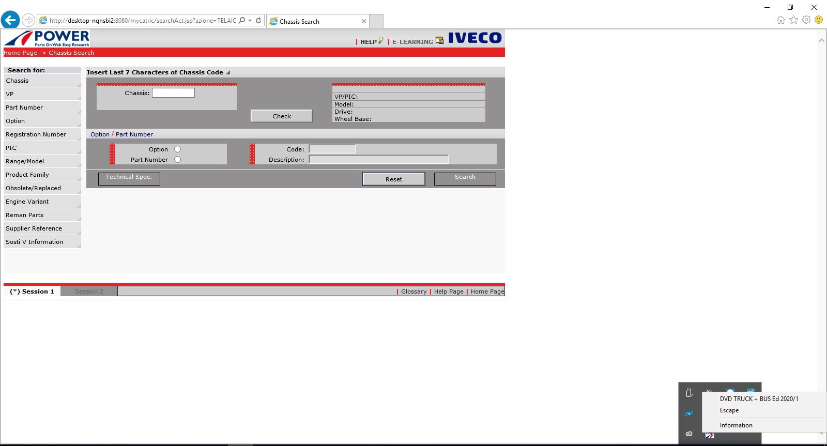Select Range/Model search
This screenshot has height=446, width=827.
tap(42, 161)
